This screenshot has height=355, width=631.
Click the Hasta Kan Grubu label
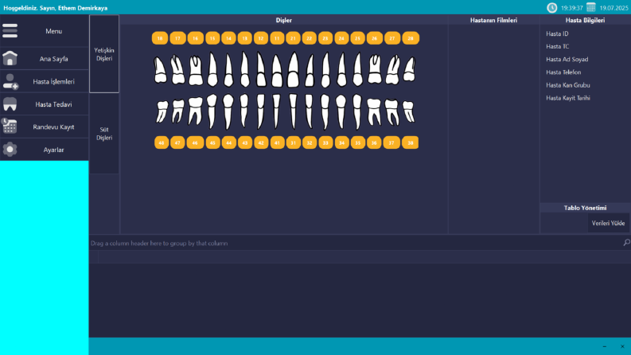(x=568, y=85)
